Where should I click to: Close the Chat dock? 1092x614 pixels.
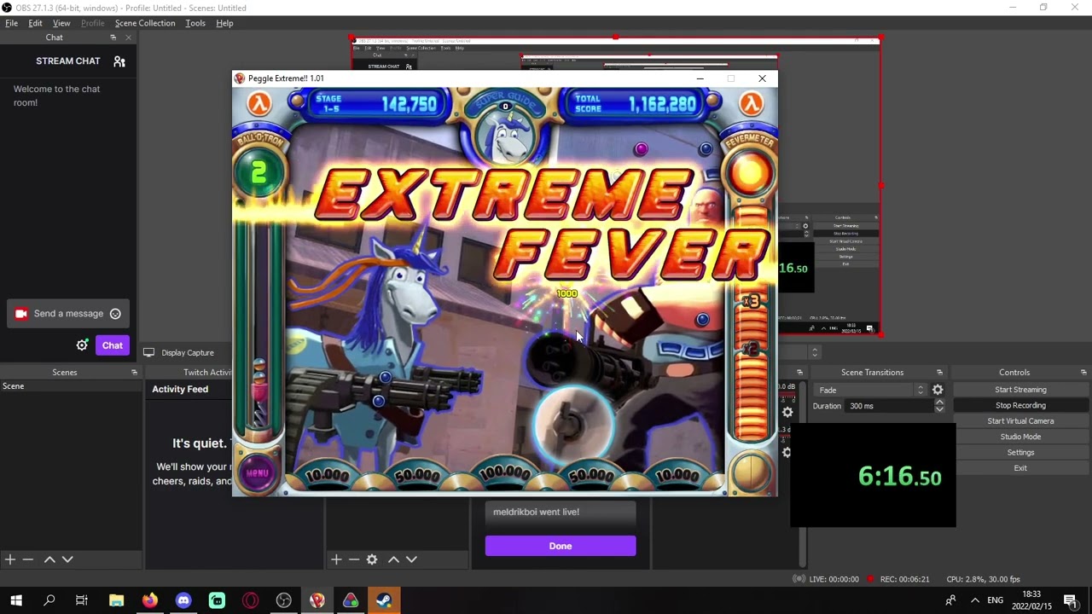[129, 38]
